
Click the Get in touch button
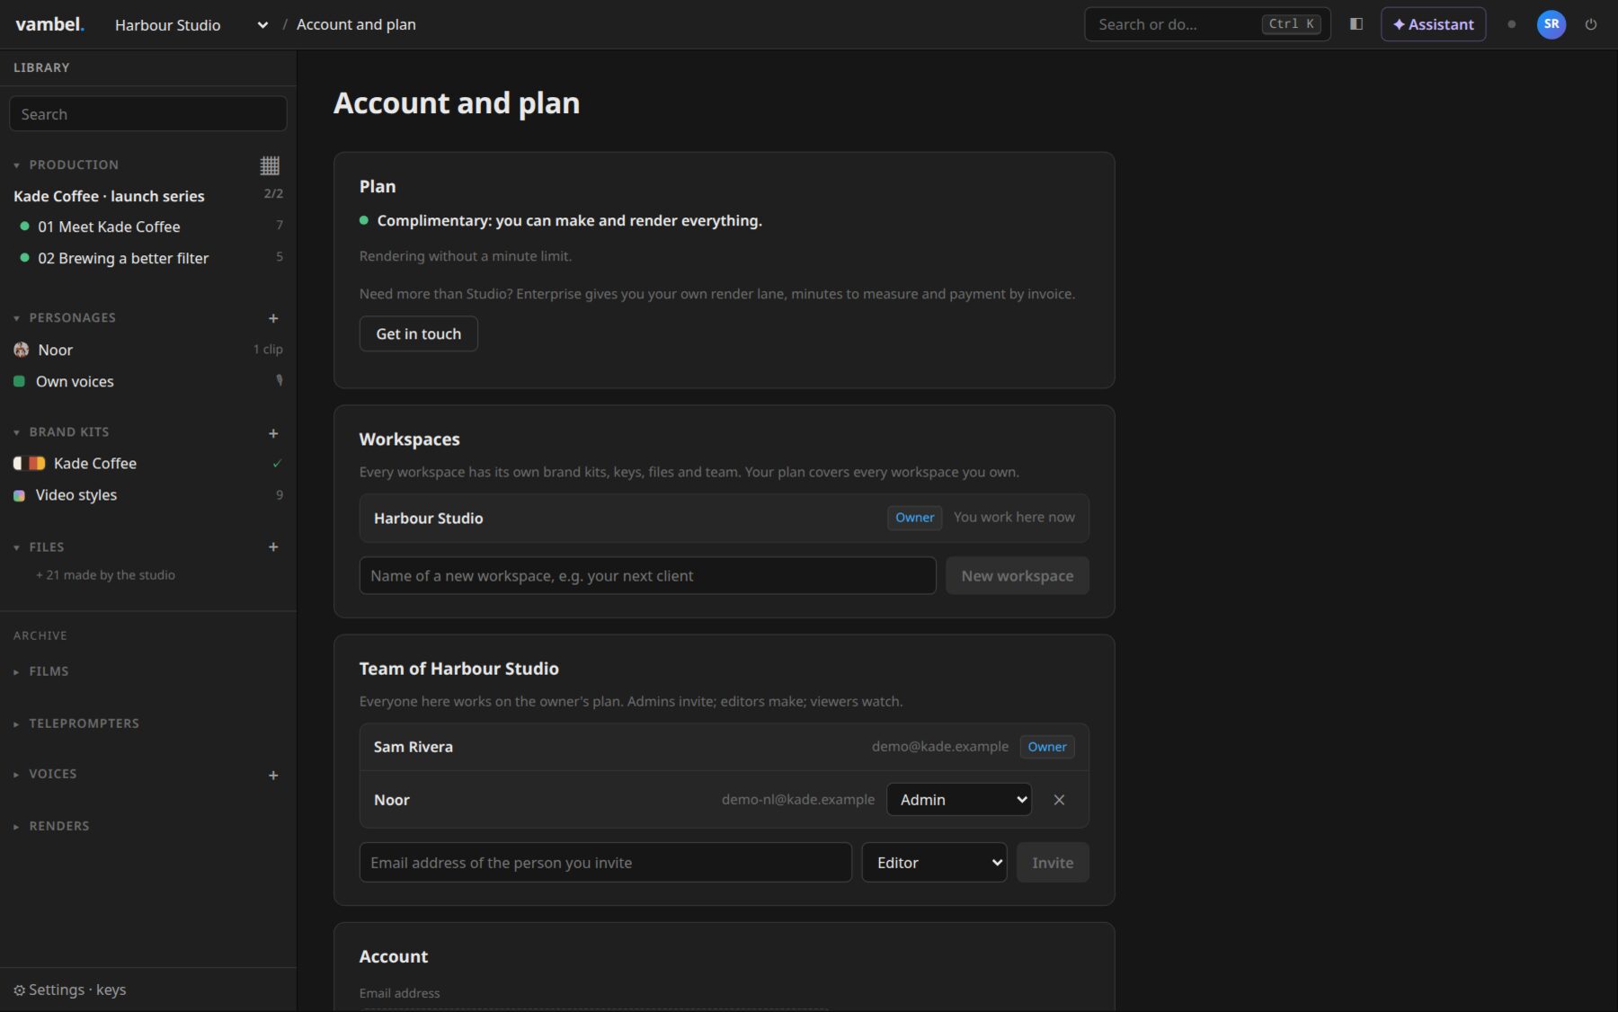(419, 333)
